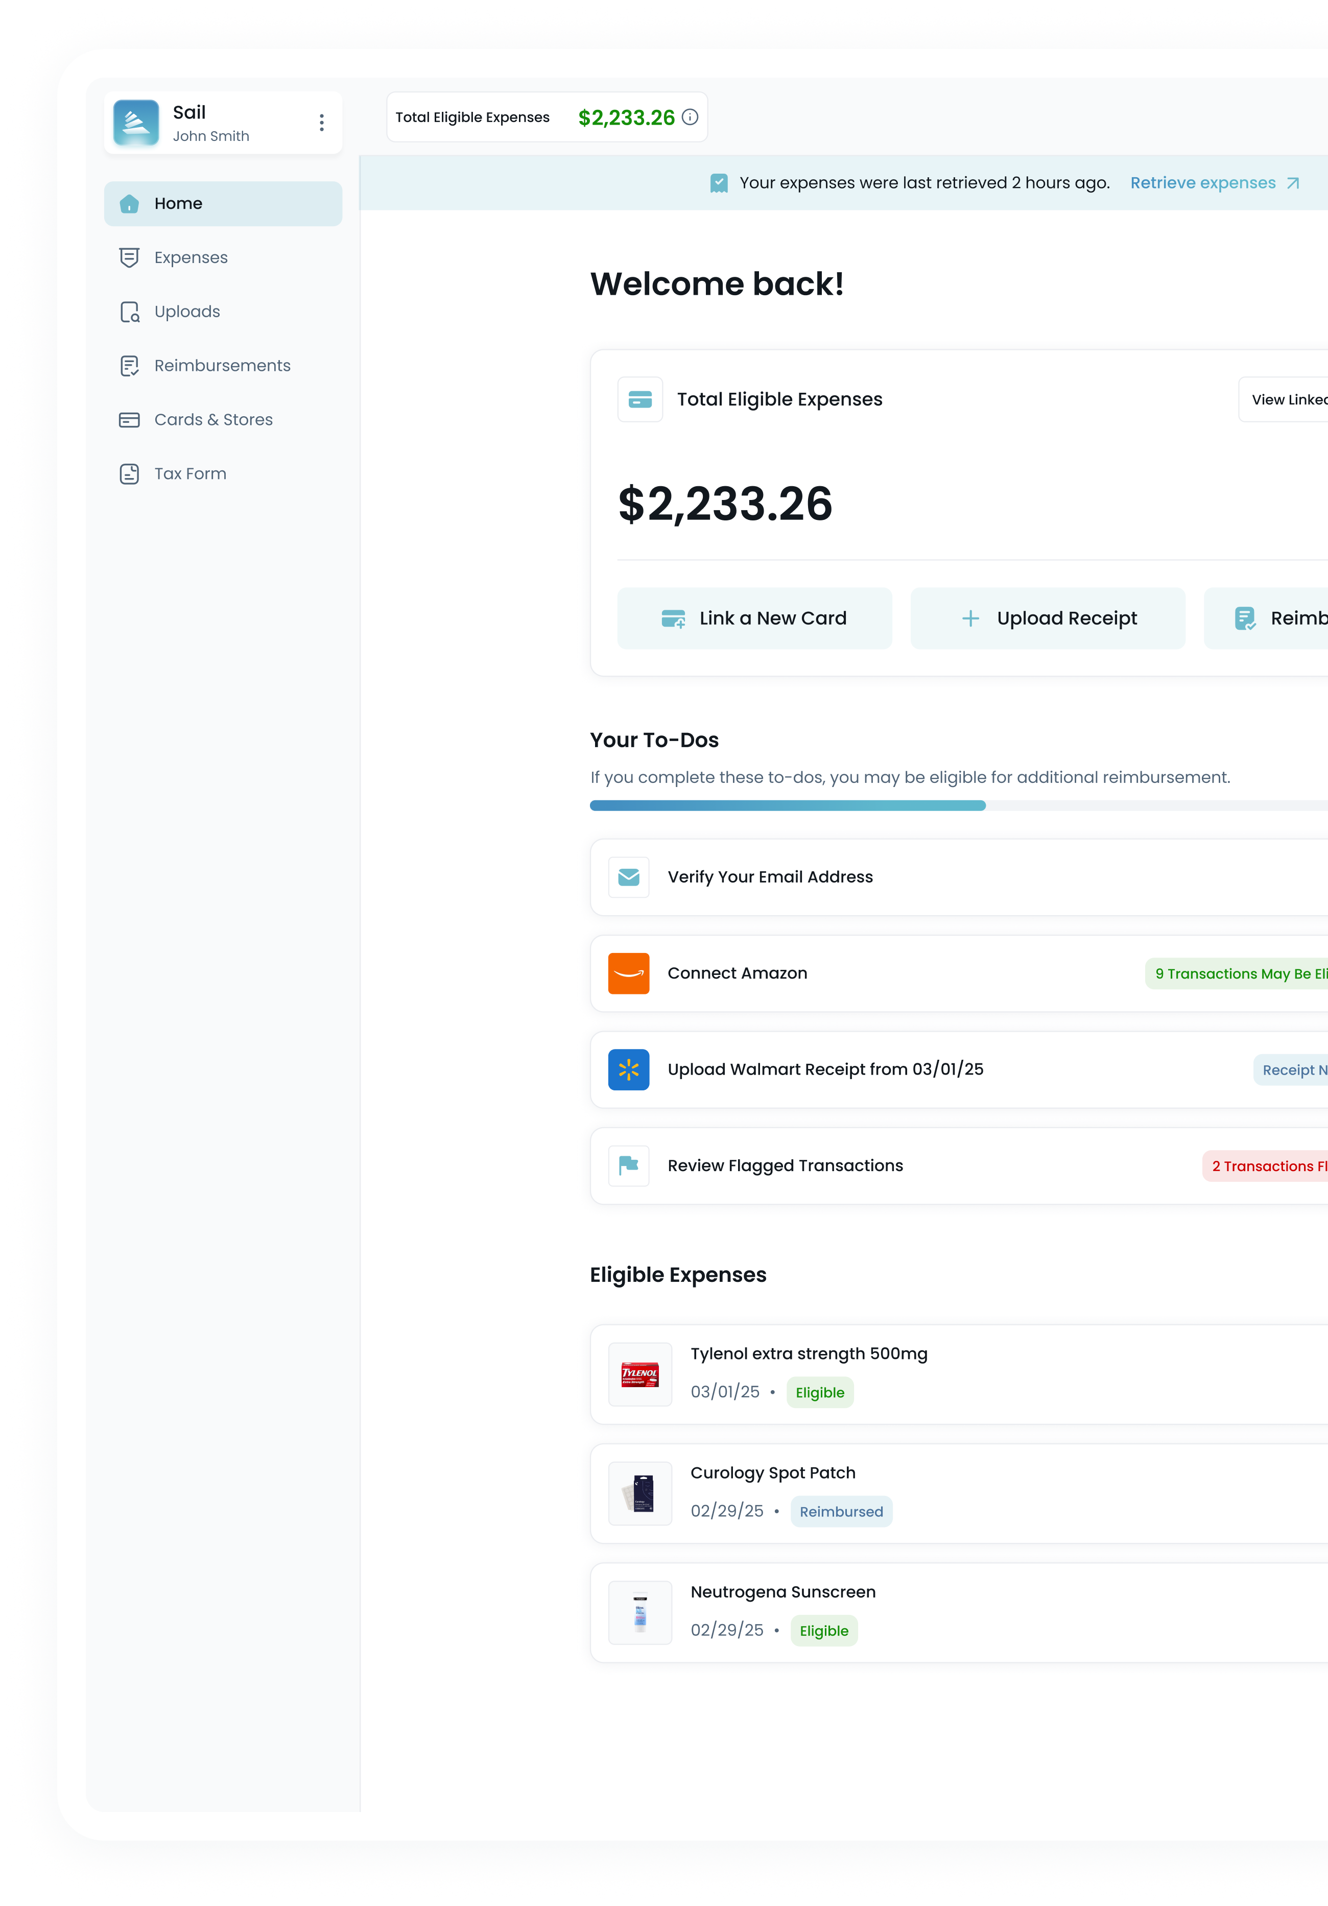Screen dimensions: 1328x1906
Task: Select Tax Form in sidebar
Action: point(189,473)
